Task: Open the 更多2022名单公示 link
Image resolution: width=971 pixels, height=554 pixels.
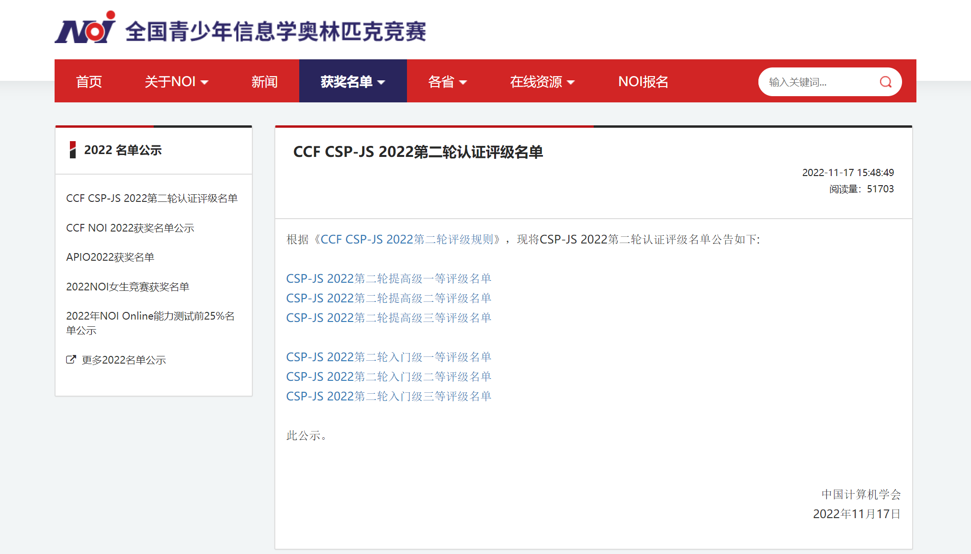Action: 124,360
